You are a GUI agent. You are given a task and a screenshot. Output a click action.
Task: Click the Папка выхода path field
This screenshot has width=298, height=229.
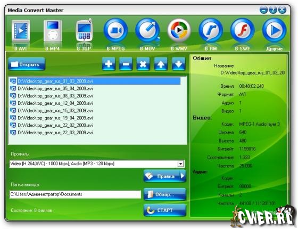75,194
